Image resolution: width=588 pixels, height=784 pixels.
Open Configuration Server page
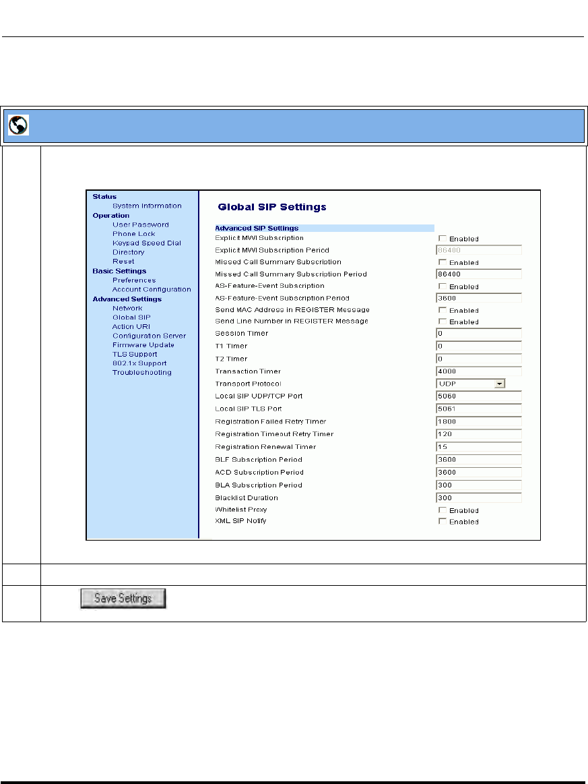click(149, 336)
